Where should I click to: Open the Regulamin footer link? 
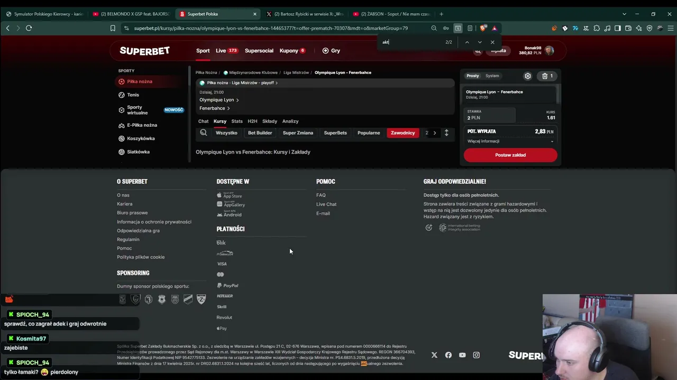[129, 240]
